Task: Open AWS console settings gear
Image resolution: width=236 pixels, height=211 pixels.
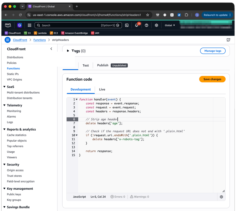Action: coord(156,25)
